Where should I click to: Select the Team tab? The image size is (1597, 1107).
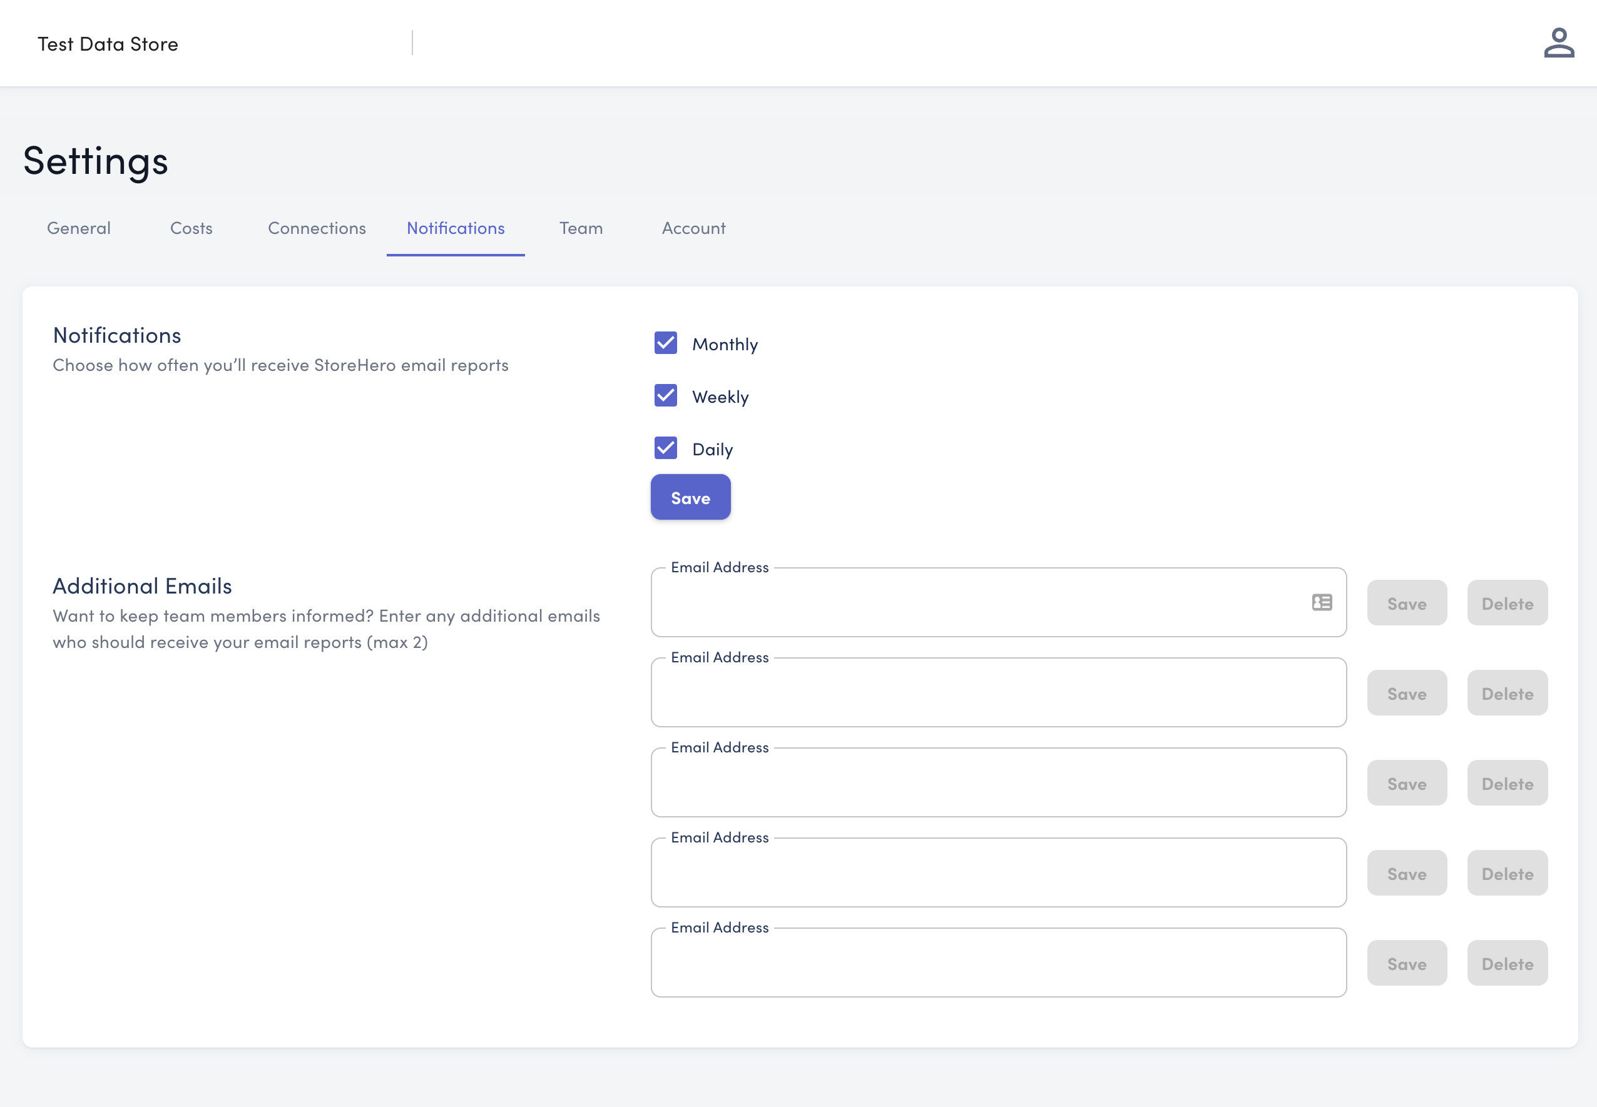581,228
